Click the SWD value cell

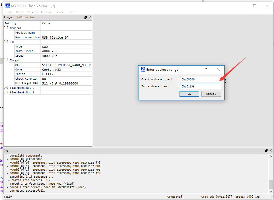point(66,47)
